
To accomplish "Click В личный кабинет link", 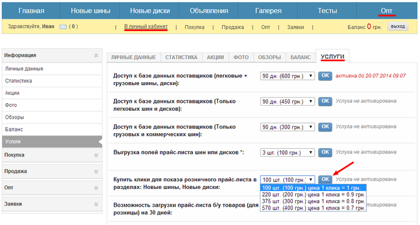I will pyautogui.click(x=146, y=26).
